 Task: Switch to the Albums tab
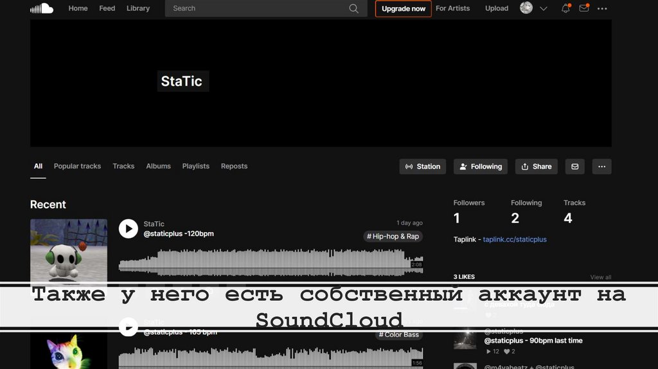pyautogui.click(x=158, y=166)
